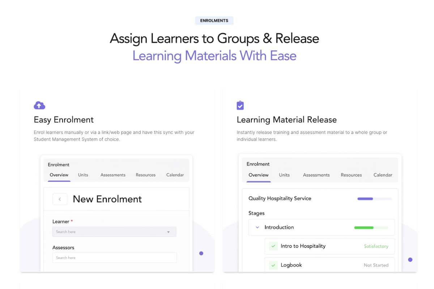Click the Stages label

click(x=256, y=213)
